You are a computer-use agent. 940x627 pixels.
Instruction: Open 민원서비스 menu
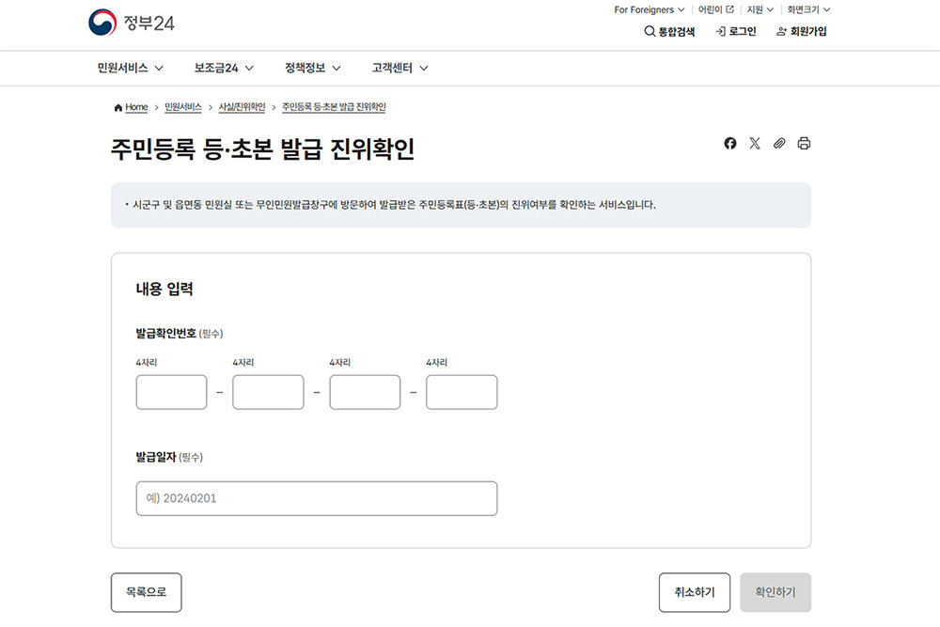[130, 68]
